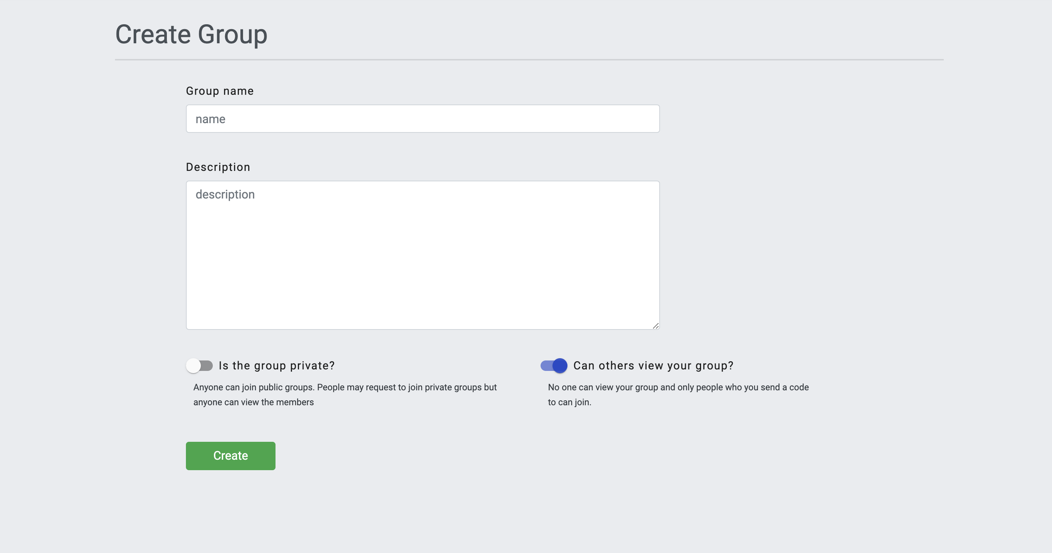This screenshot has height=553, width=1052.
Task: Submit the form with the green Create button
Action: coord(230,456)
